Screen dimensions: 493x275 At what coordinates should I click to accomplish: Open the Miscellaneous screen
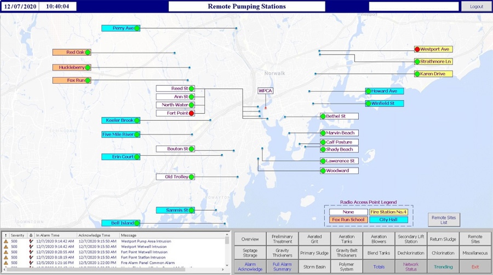475,253
